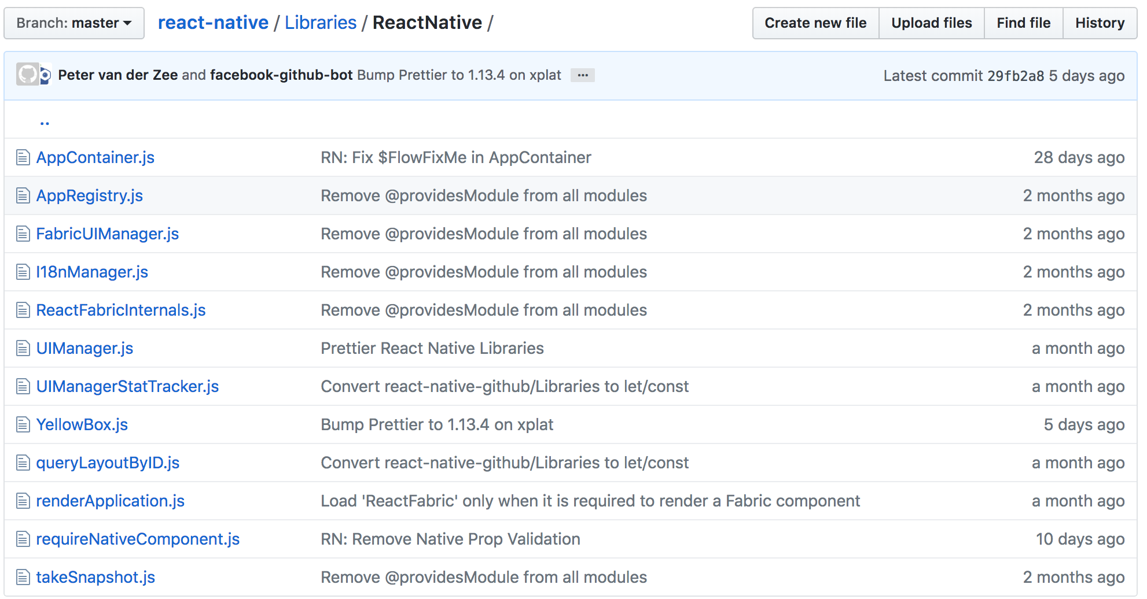Open facebook-github-bot author link
This screenshot has height=599, width=1147.
[281, 75]
